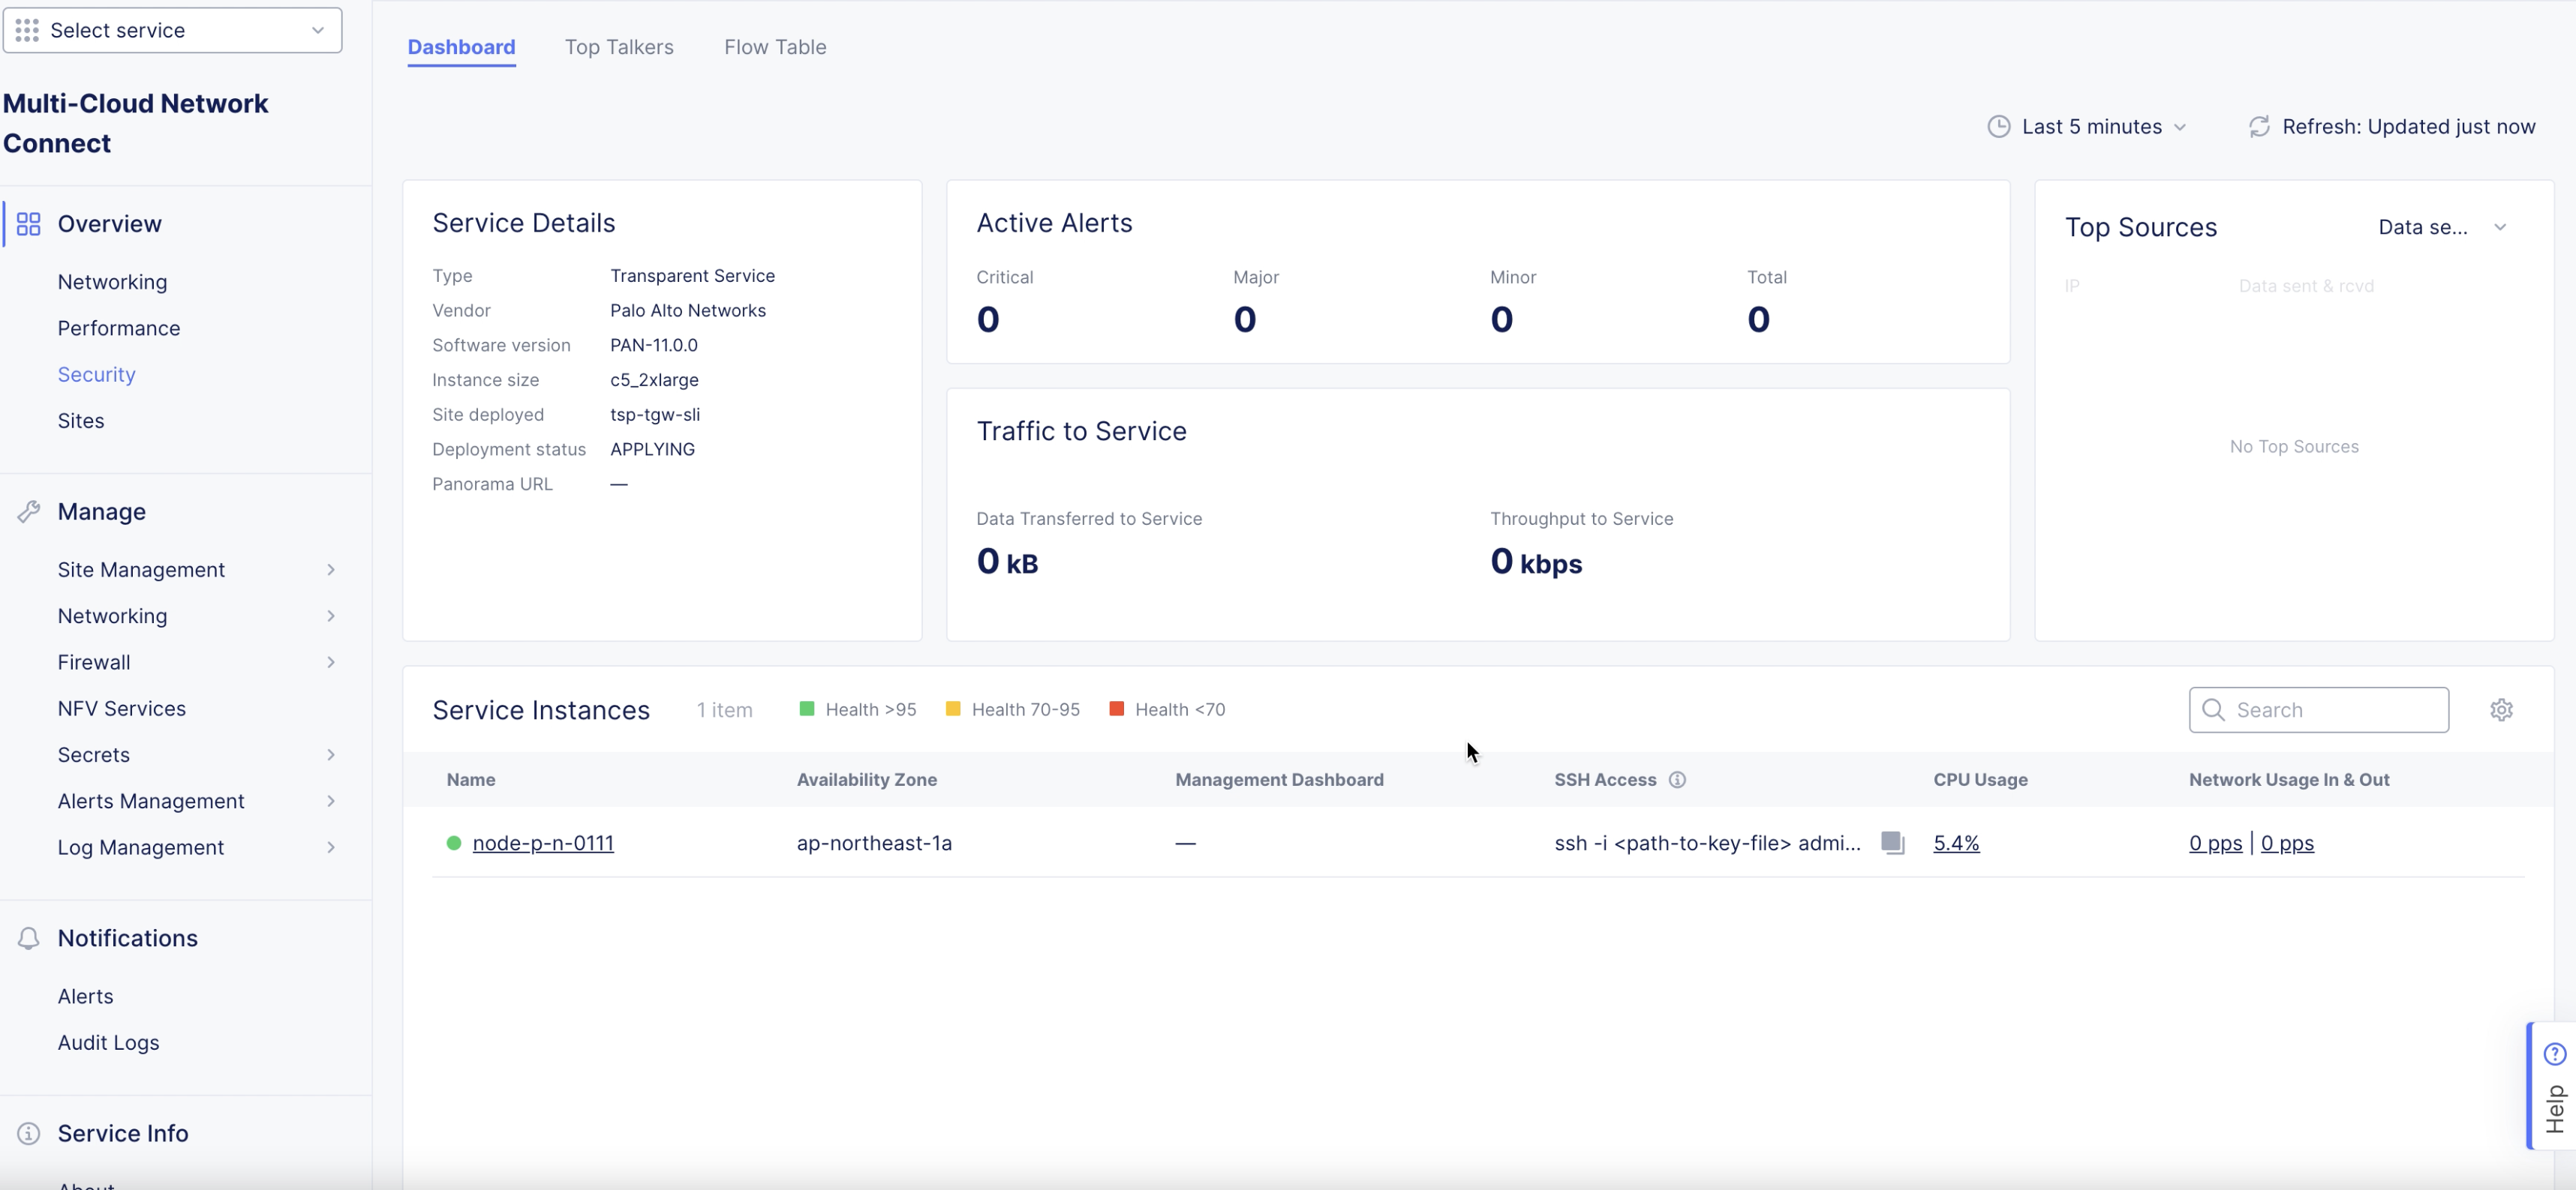Open table settings gear icon
Screen dimensions: 2576x1190
tap(2501, 709)
